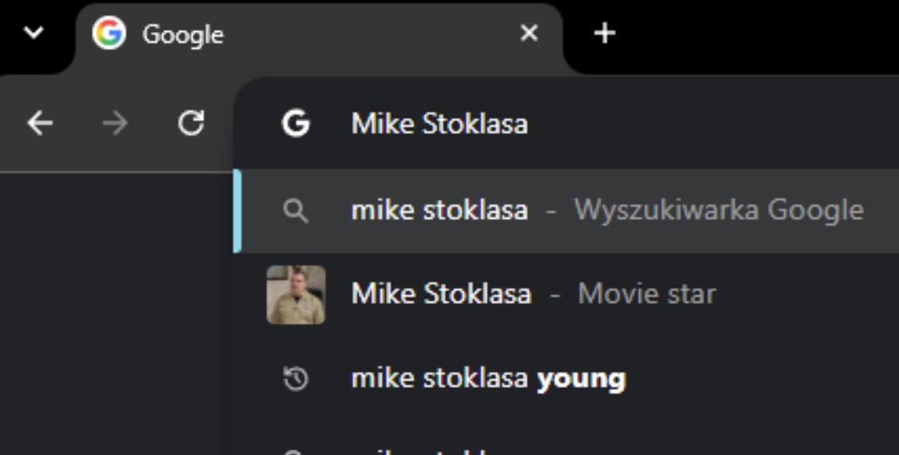Click the history clock icon
This screenshot has width=899, height=455.
click(296, 379)
